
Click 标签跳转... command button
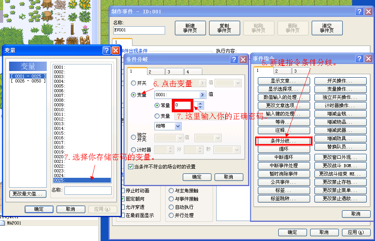(284, 199)
